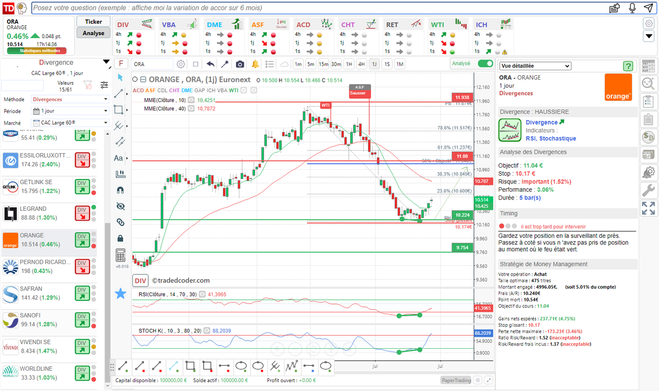Select the 1M monthly timeframe
Viewport: 659px width, 391px height.
pos(400,64)
